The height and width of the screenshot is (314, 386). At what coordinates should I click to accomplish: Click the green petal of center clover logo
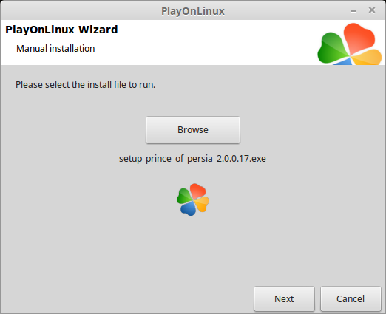(184, 197)
